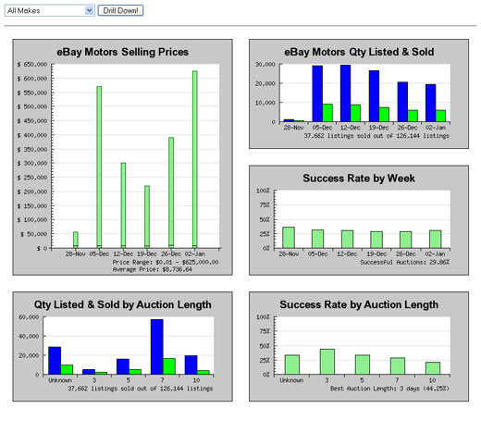The image size is (481, 445).
Task: Click the 19-Dec bar in Selling Prices chart
Action: coord(147,216)
